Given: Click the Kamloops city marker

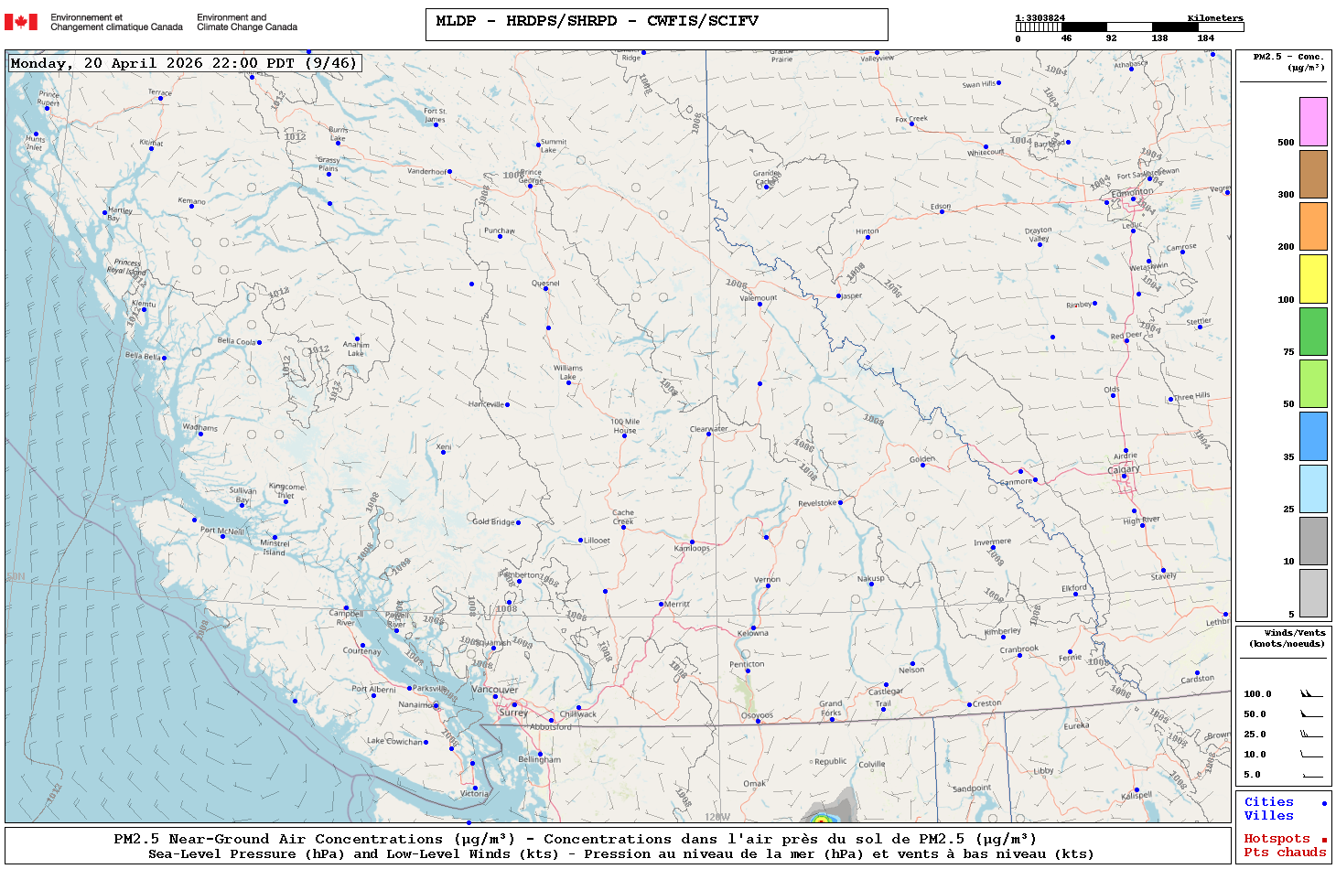Looking at the screenshot, I should point(692,542).
